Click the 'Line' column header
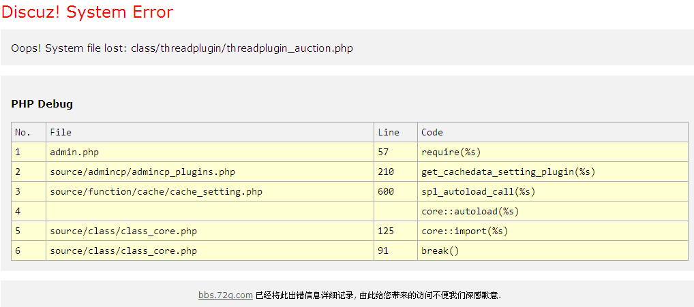The image size is (694, 307). click(x=395, y=132)
